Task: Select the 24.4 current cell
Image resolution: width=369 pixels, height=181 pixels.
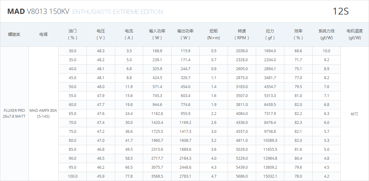Action: pyautogui.click(x=129, y=114)
